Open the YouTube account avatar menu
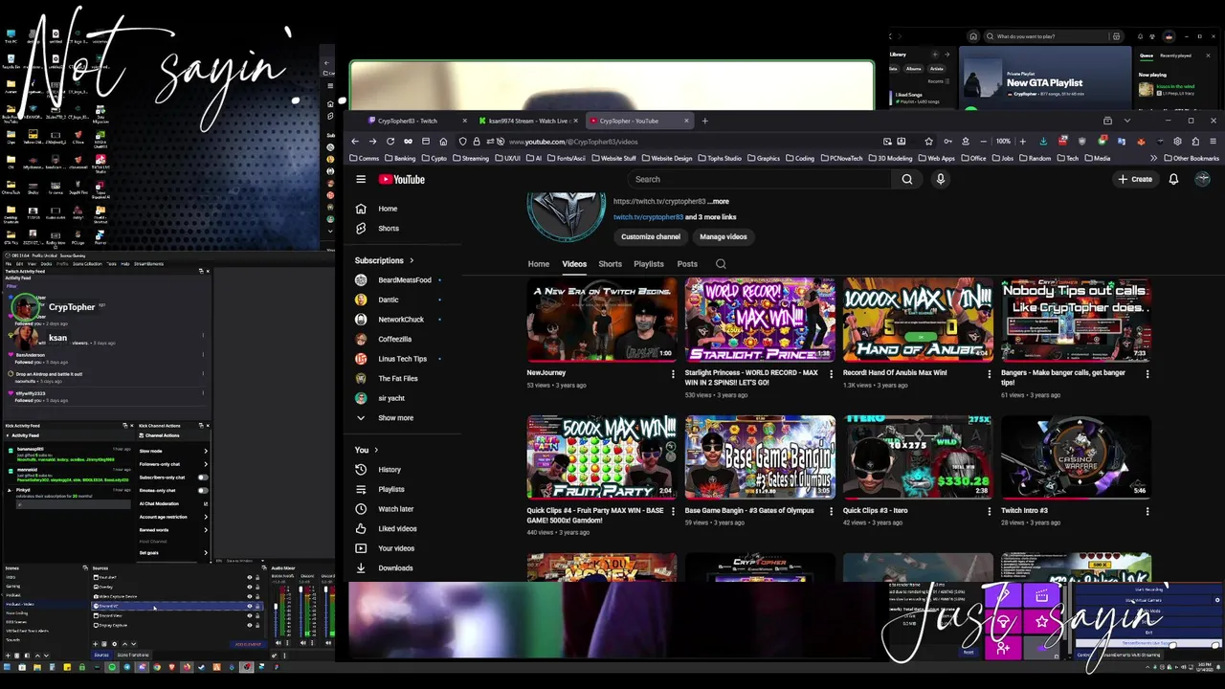This screenshot has width=1225, height=689. point(1203,179)
